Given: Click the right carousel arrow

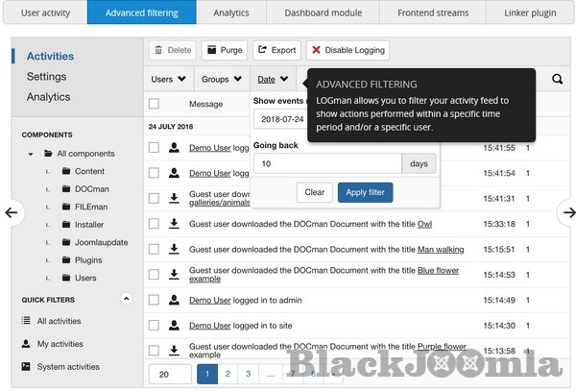Looking at the screenshot, I should [x=567, y=212].
